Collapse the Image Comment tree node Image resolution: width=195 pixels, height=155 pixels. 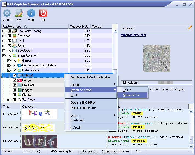4,55
